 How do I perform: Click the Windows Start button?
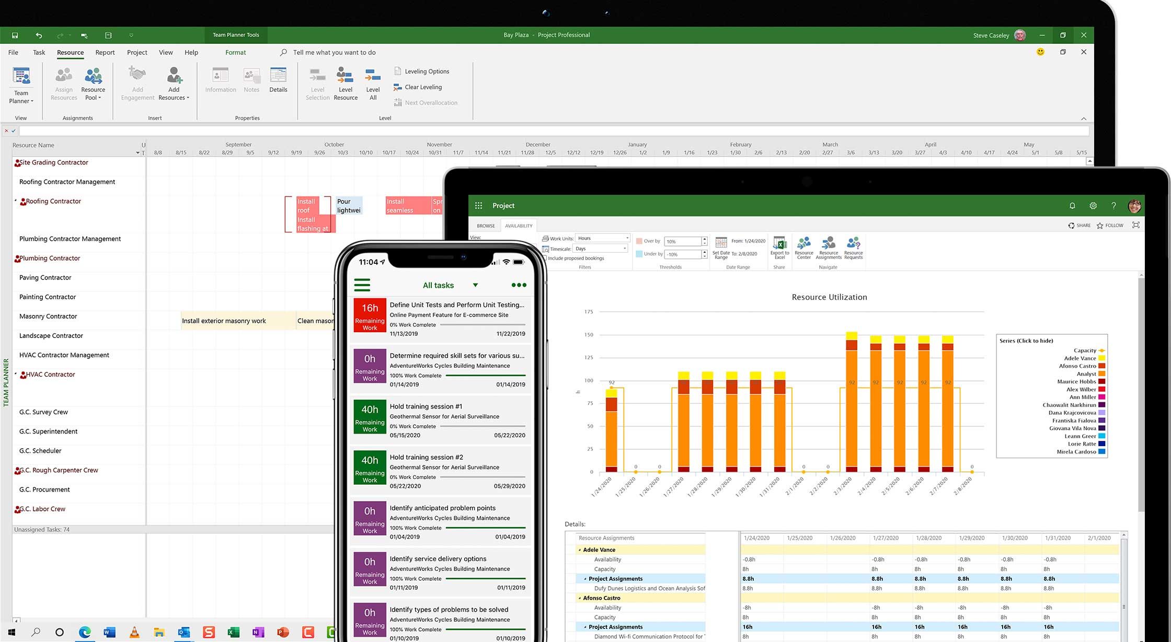coord(12,632)
